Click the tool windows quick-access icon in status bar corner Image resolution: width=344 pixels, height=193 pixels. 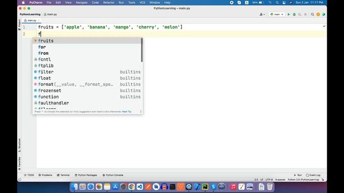tap(20, 180)
